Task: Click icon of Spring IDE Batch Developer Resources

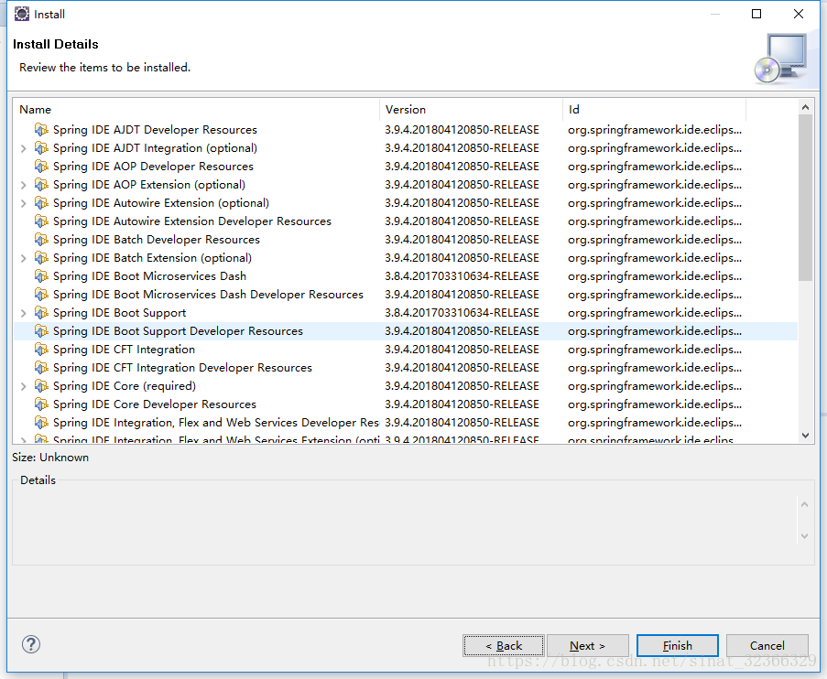Action: (x=41, y=240)
